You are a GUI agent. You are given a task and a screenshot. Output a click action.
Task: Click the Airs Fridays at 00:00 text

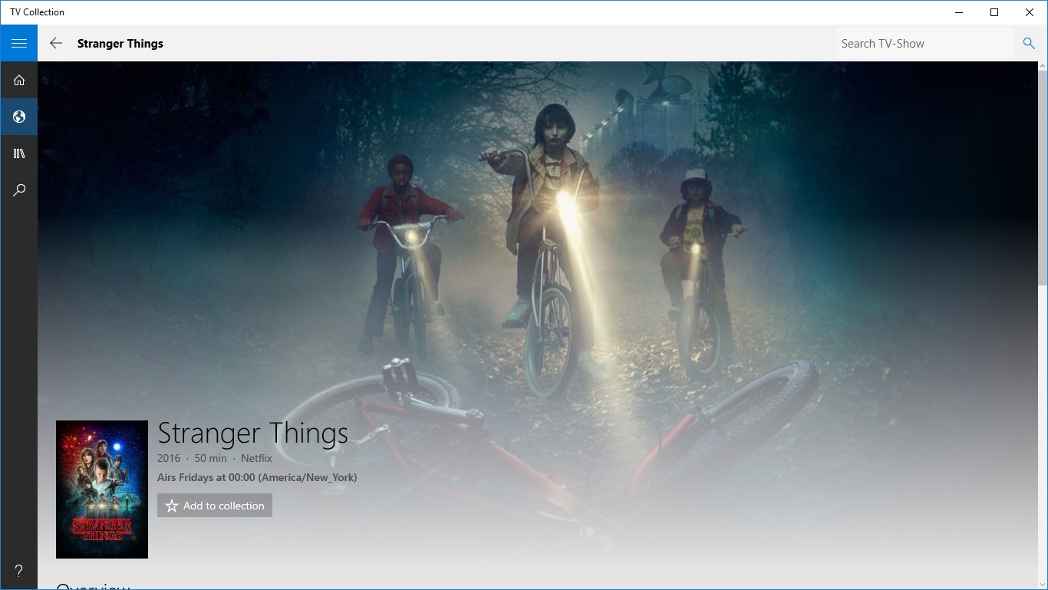(x=257, y=477)
